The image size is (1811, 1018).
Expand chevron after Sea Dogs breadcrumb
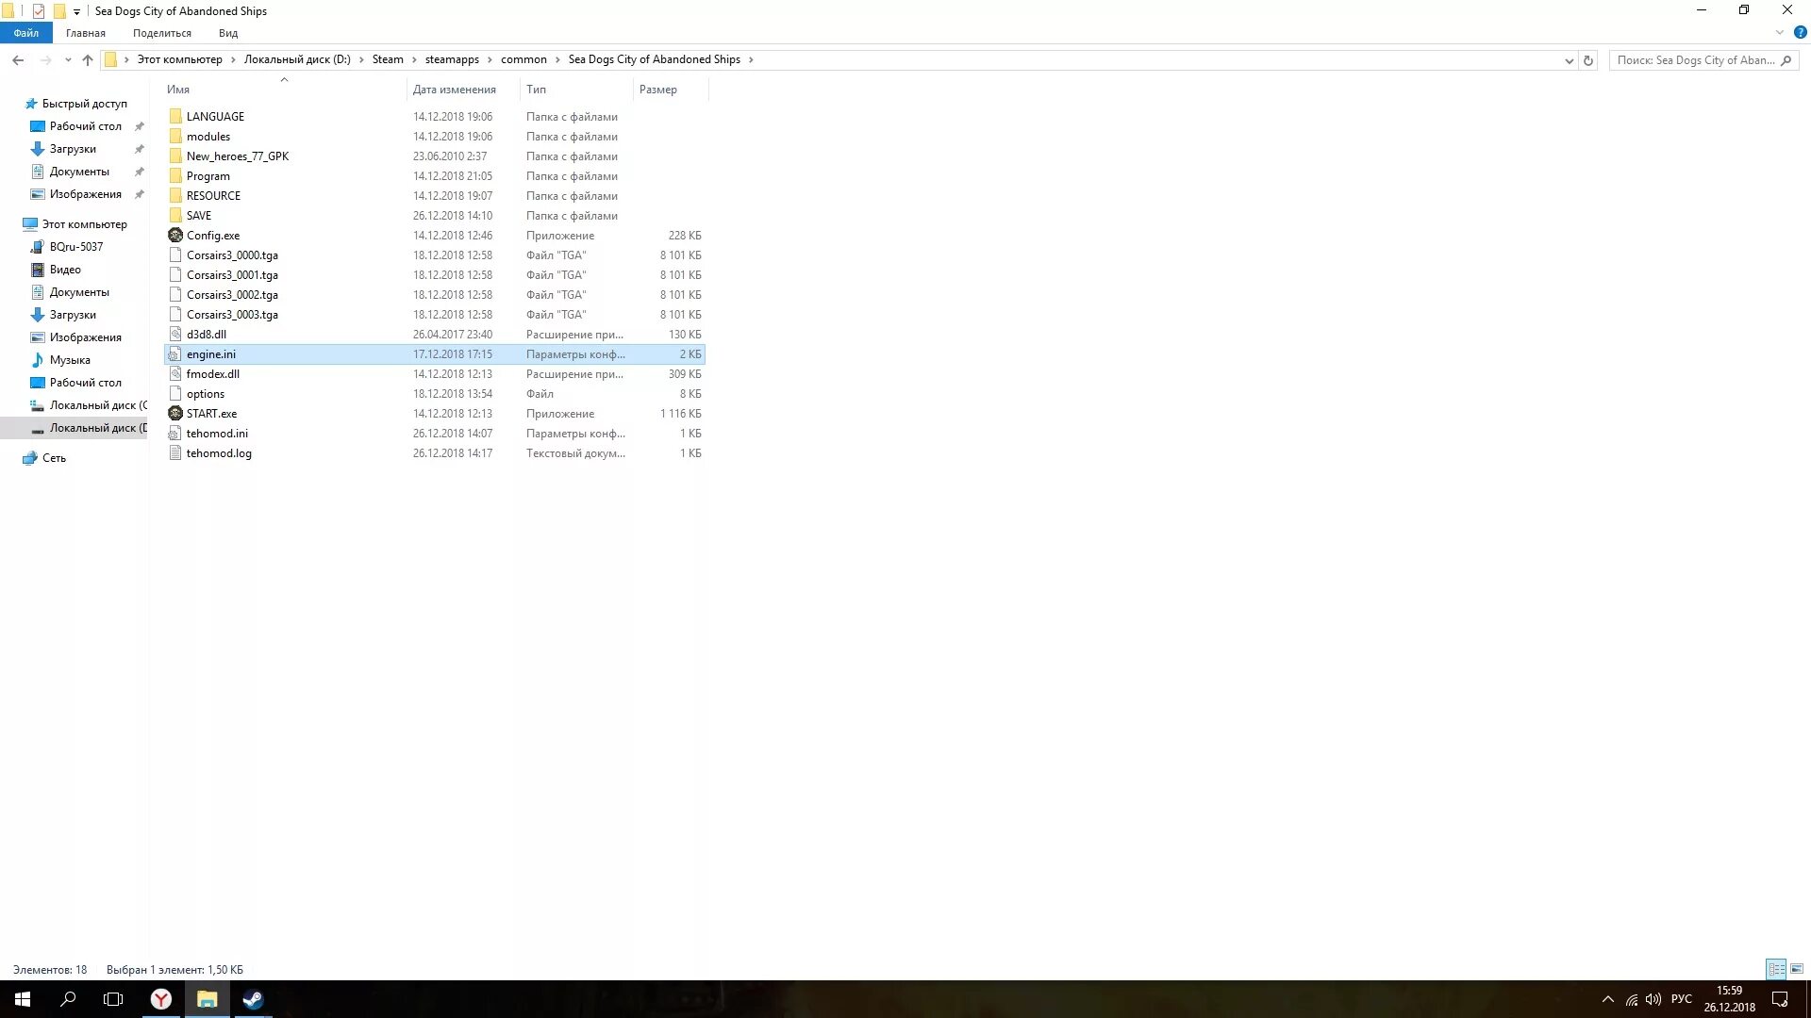click(751, 59)
